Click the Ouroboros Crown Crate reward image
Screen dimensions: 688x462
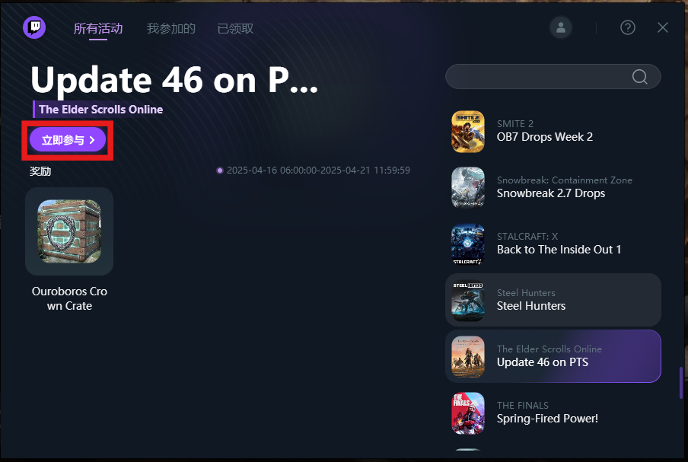coord(69,231)
